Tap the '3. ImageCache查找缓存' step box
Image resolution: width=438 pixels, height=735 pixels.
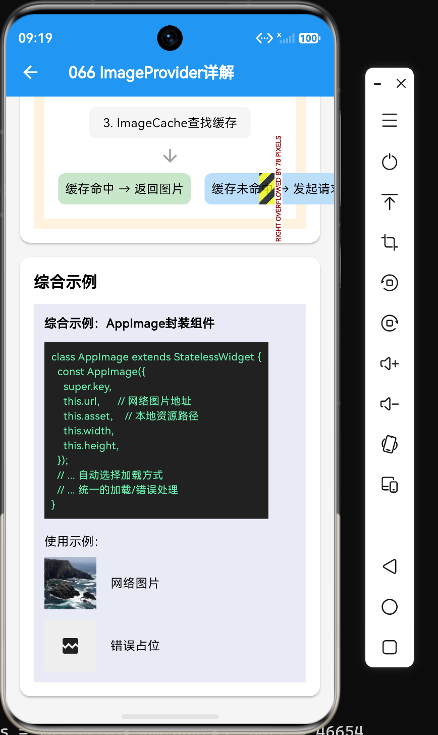click(x=170, y=123)
